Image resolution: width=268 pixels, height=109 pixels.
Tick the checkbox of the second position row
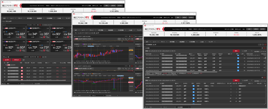pyautogui.click(x=4, y=71)
